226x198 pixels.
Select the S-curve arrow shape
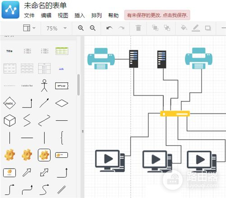click(x=44, y=189)
